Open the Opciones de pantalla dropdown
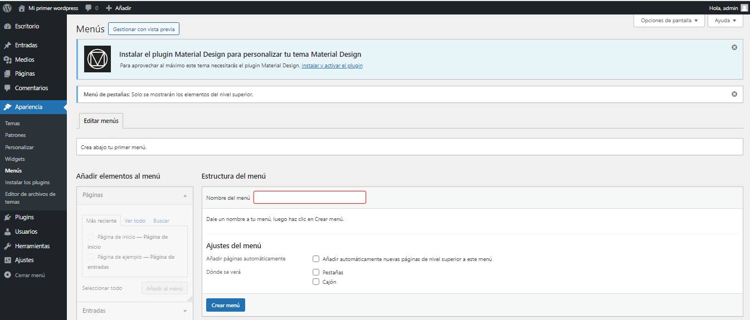The height and width of the screenshot is (320, 750). point(669,21)
